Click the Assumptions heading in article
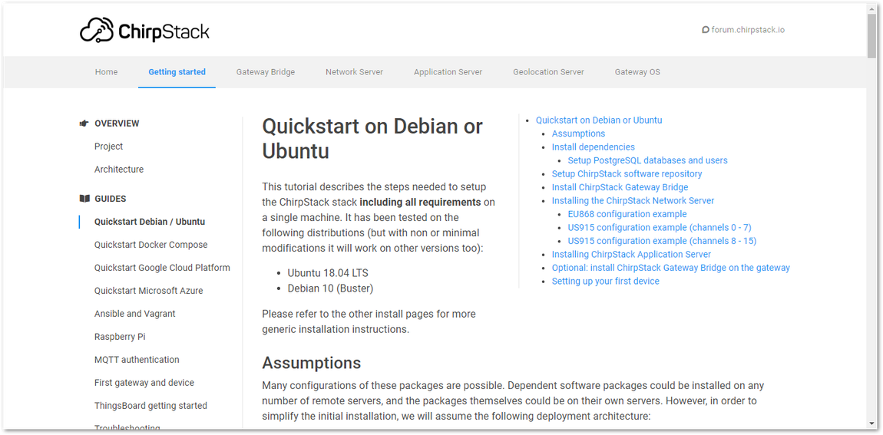883x435 pixels. click(312, 362)
